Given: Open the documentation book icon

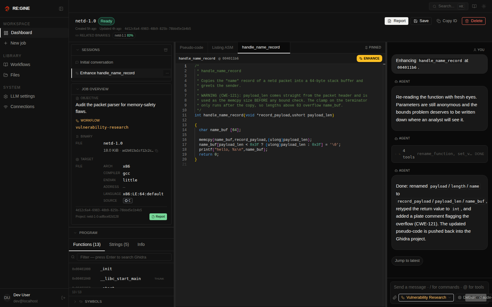Looking at the screenshot, I should [x=474, y=6].
